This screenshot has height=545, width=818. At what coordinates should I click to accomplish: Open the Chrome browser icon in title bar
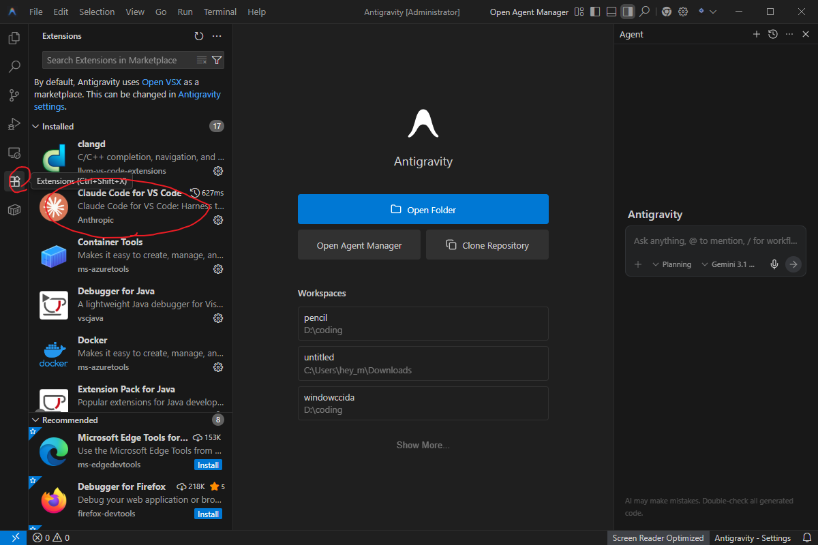[666, 12]
